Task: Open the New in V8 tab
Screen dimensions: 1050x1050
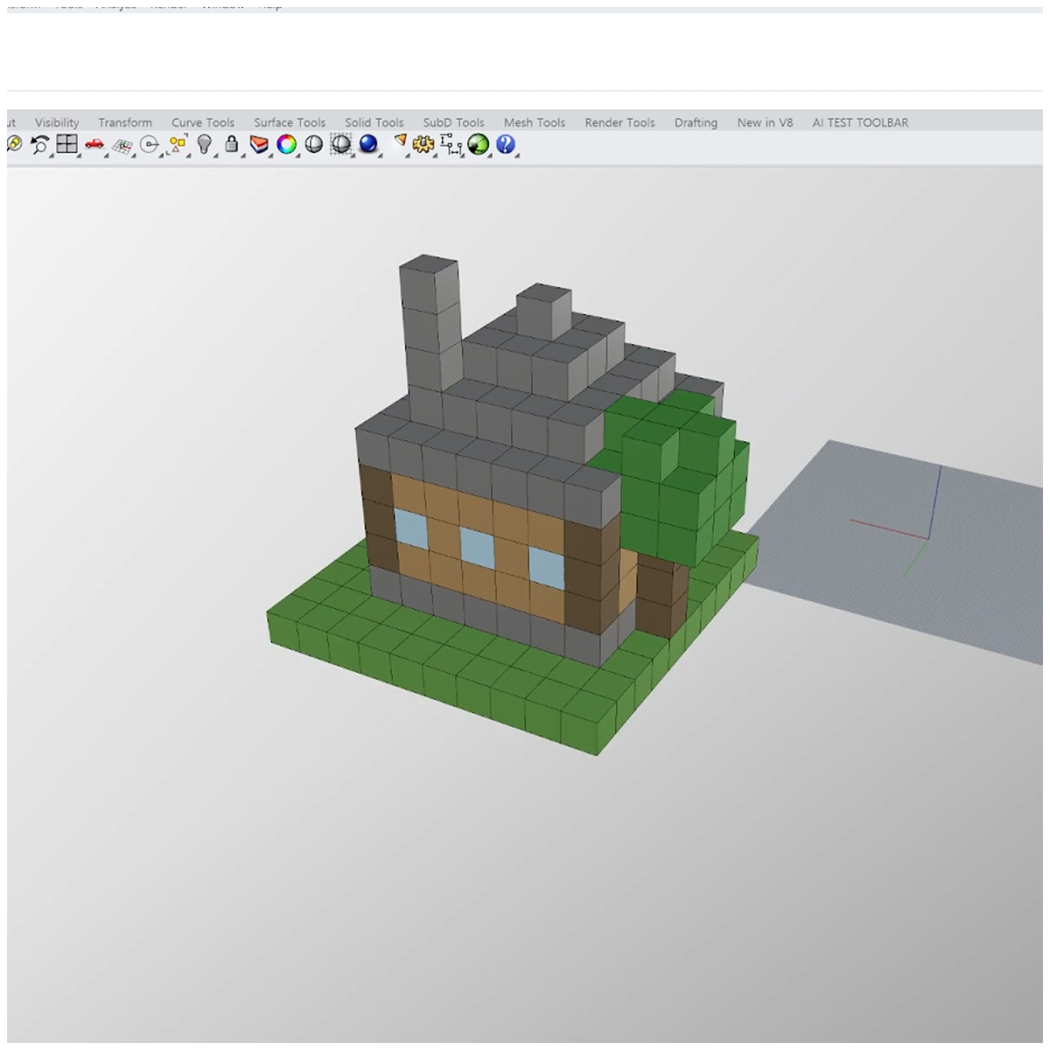Action: [x=765, y=122]
